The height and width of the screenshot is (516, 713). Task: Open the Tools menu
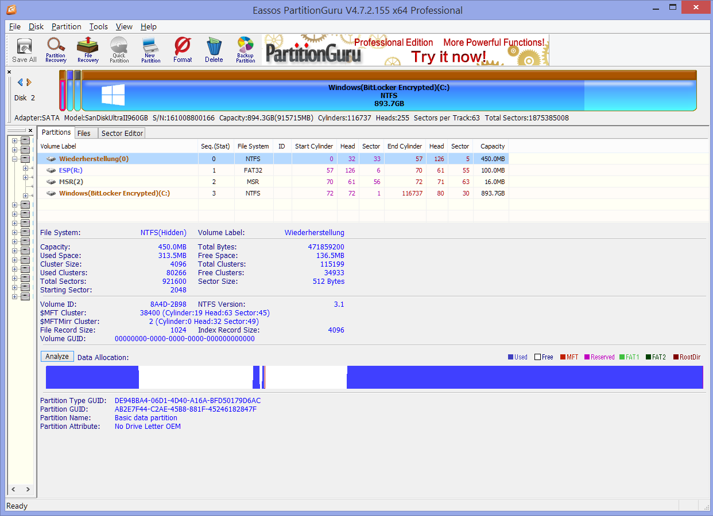(x=99, y=26)
